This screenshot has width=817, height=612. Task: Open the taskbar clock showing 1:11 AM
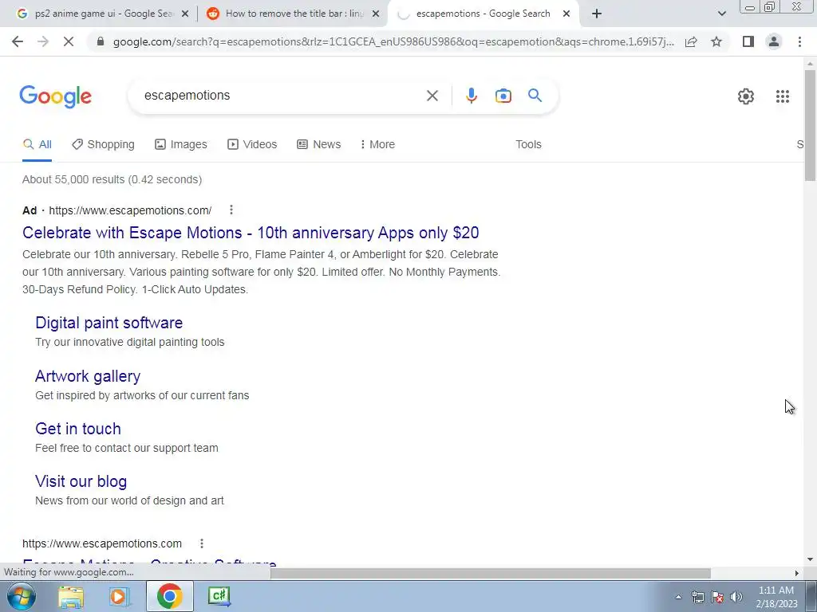click(x=776, y=597)
